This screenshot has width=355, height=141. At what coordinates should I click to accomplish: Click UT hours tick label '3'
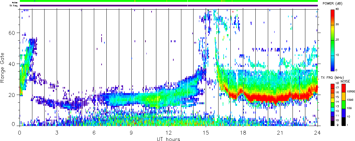tap(57, 133)
